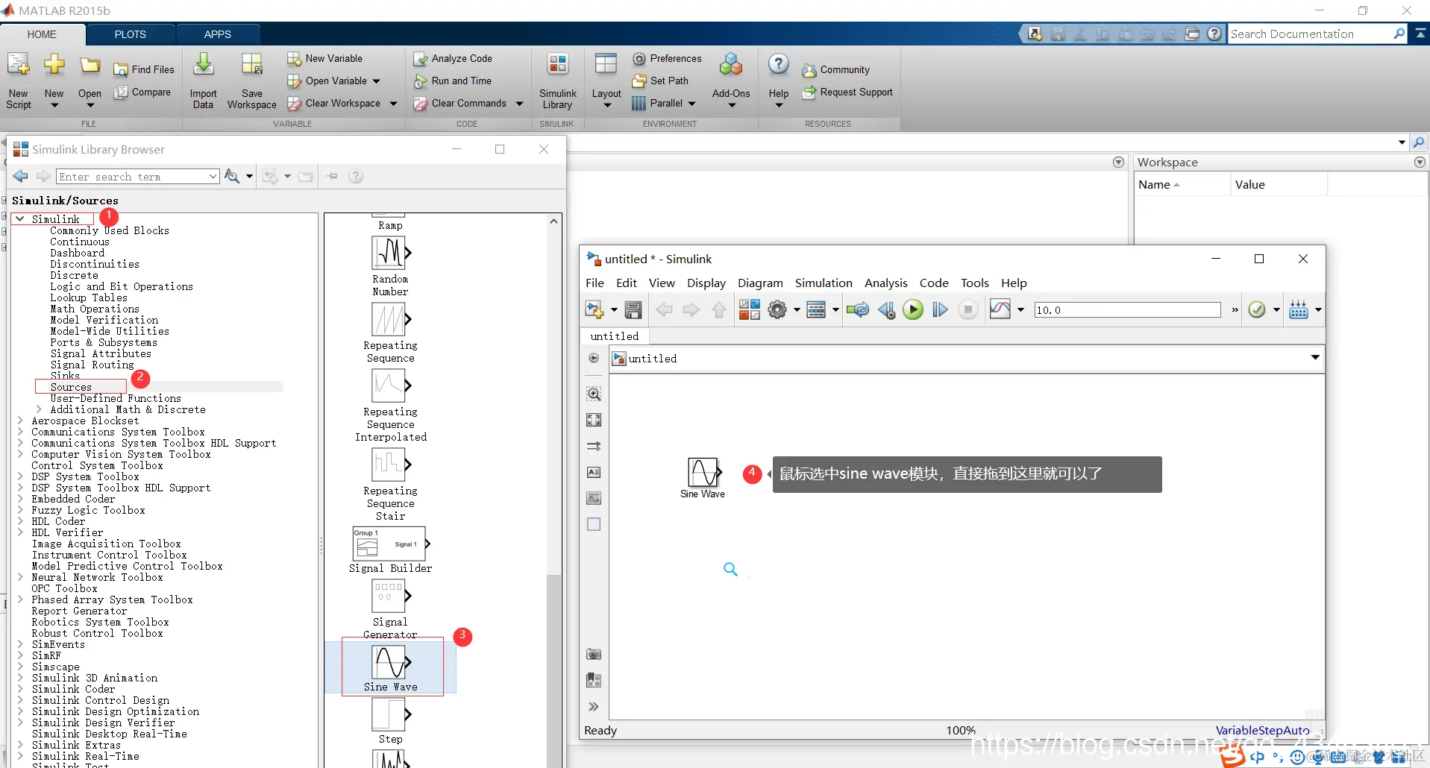The height and width of the screenshot is (768, 1430).
Task: Sort Workspace by Name column
Action: click(x=1182, y=185)
